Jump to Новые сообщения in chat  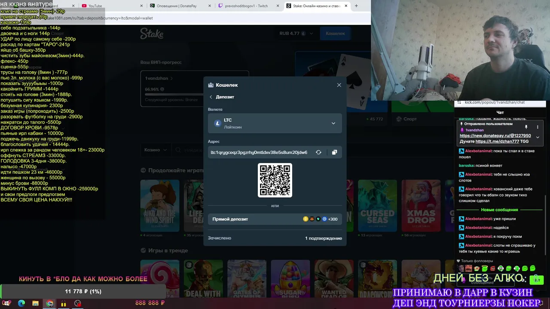[x=499, y=210]
